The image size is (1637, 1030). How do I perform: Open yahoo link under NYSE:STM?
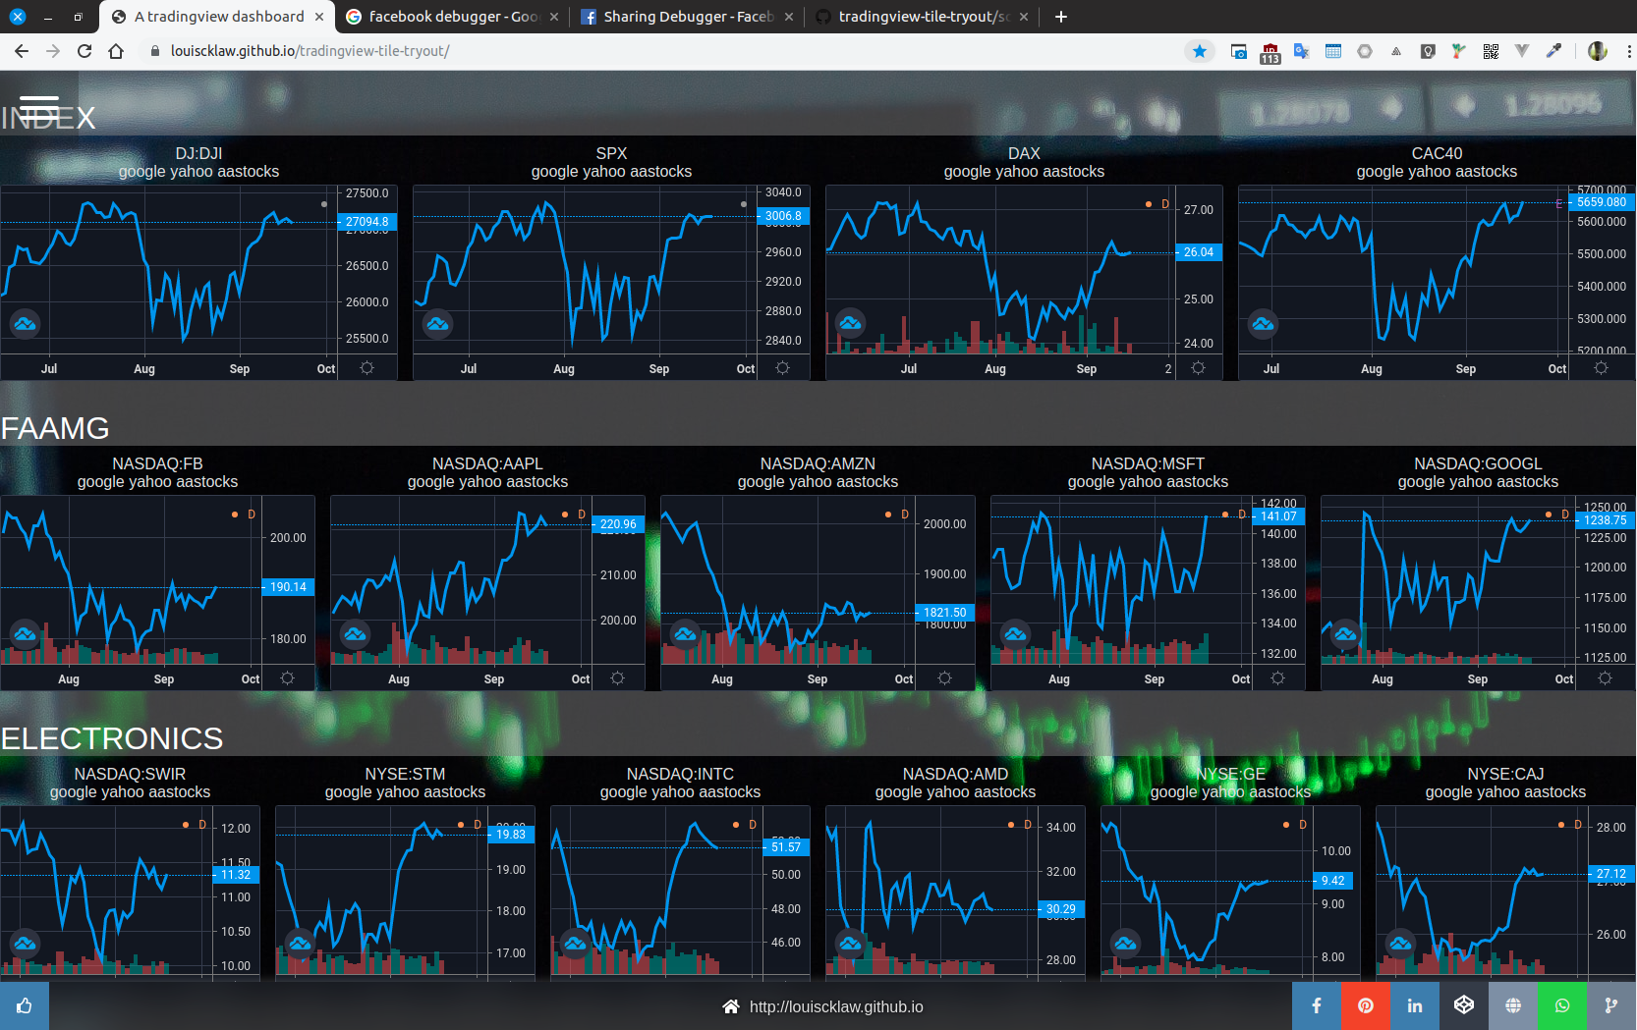[x=405, y=792]
